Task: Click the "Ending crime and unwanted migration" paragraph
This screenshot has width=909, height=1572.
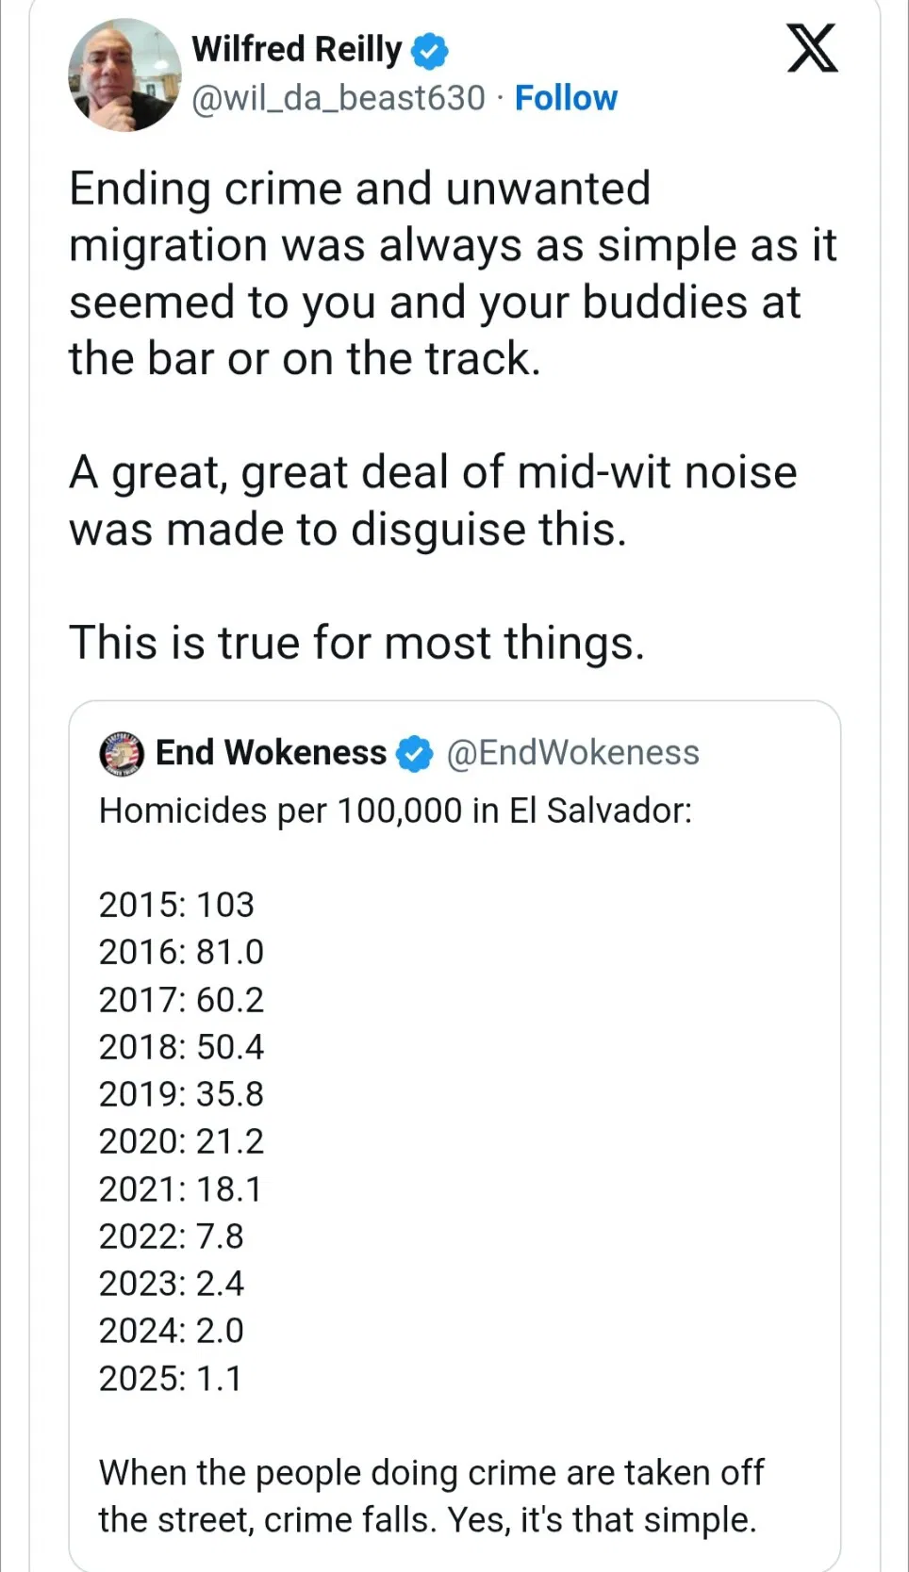Action: 453,273
